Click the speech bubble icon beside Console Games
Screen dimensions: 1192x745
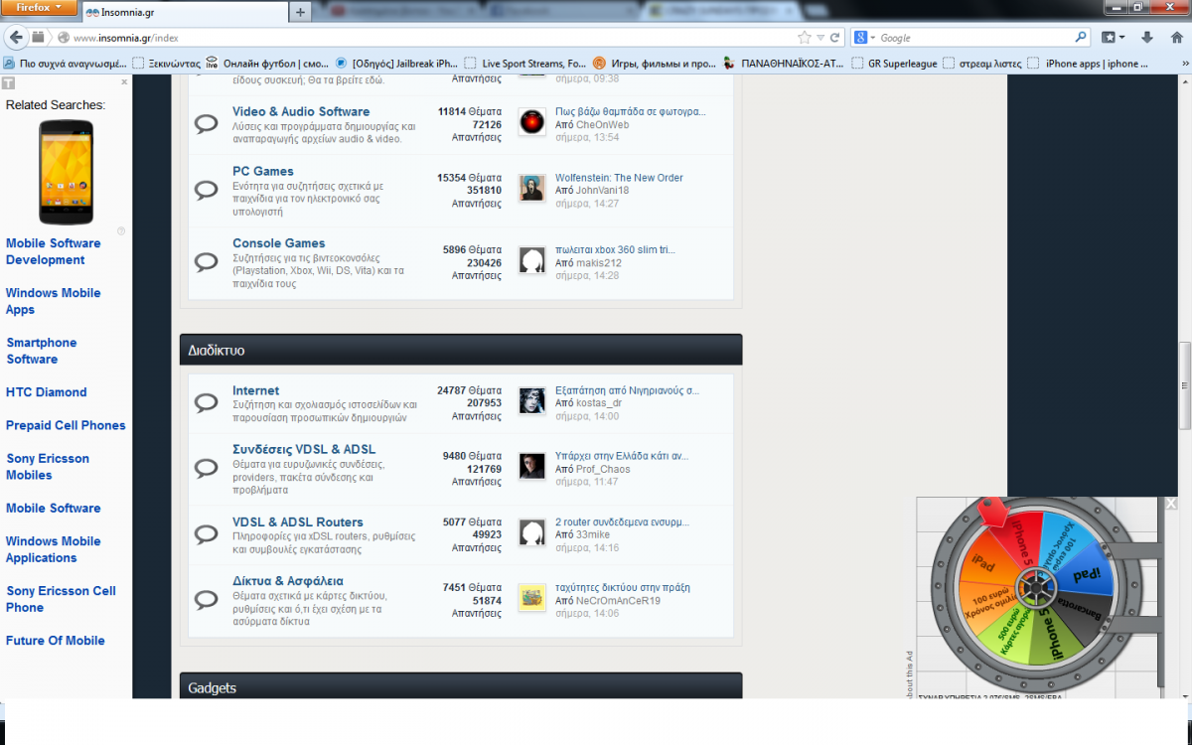[x=206, y=262]
